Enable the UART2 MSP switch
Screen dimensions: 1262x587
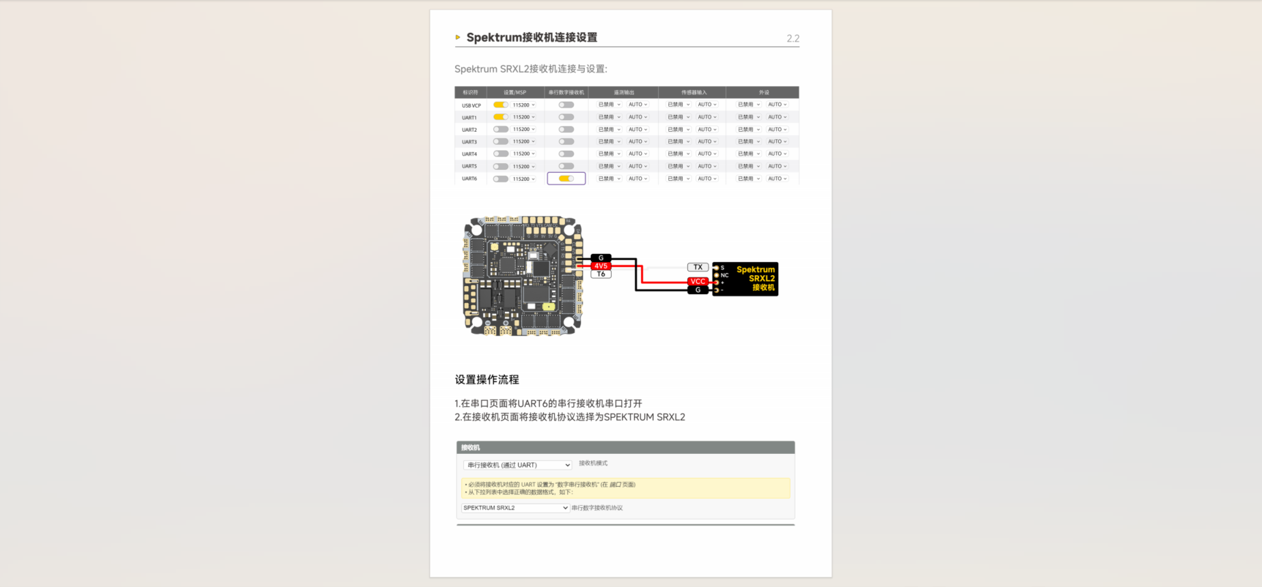coord(501,130)
